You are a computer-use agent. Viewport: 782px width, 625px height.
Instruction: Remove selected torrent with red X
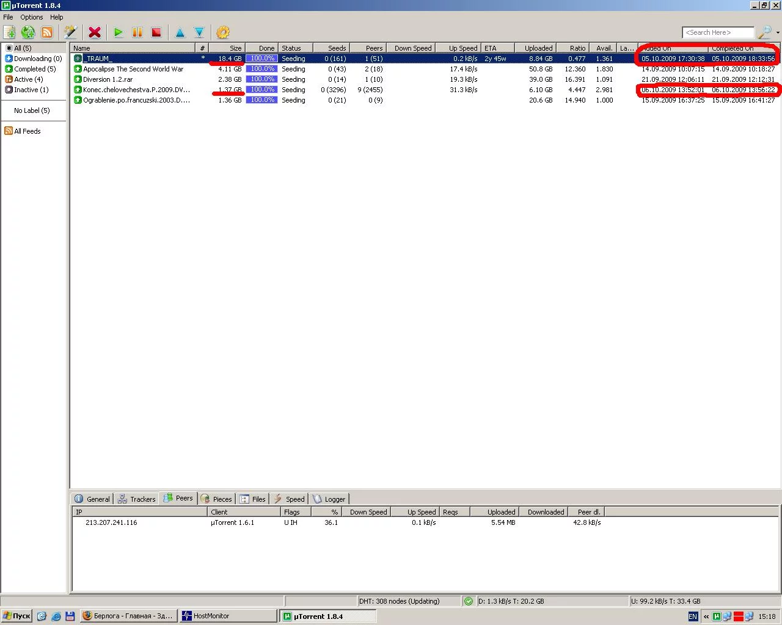point(95,32)
